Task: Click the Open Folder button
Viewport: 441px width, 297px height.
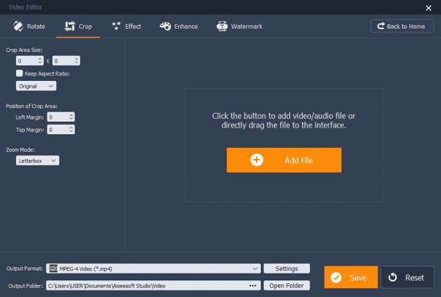Action: coord(287,286)
